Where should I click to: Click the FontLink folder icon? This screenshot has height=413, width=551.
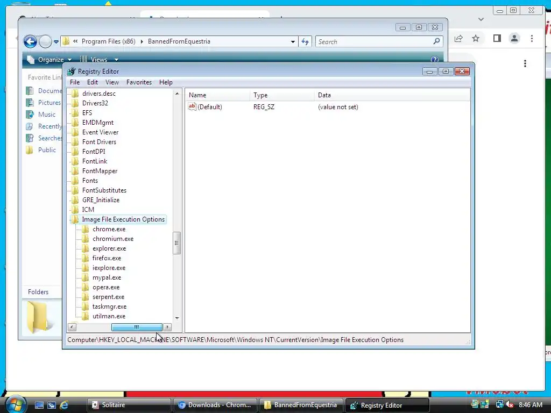tap(75, 161)
